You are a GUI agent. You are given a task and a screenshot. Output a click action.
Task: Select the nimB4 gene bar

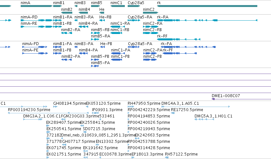[x=83, y=13]
